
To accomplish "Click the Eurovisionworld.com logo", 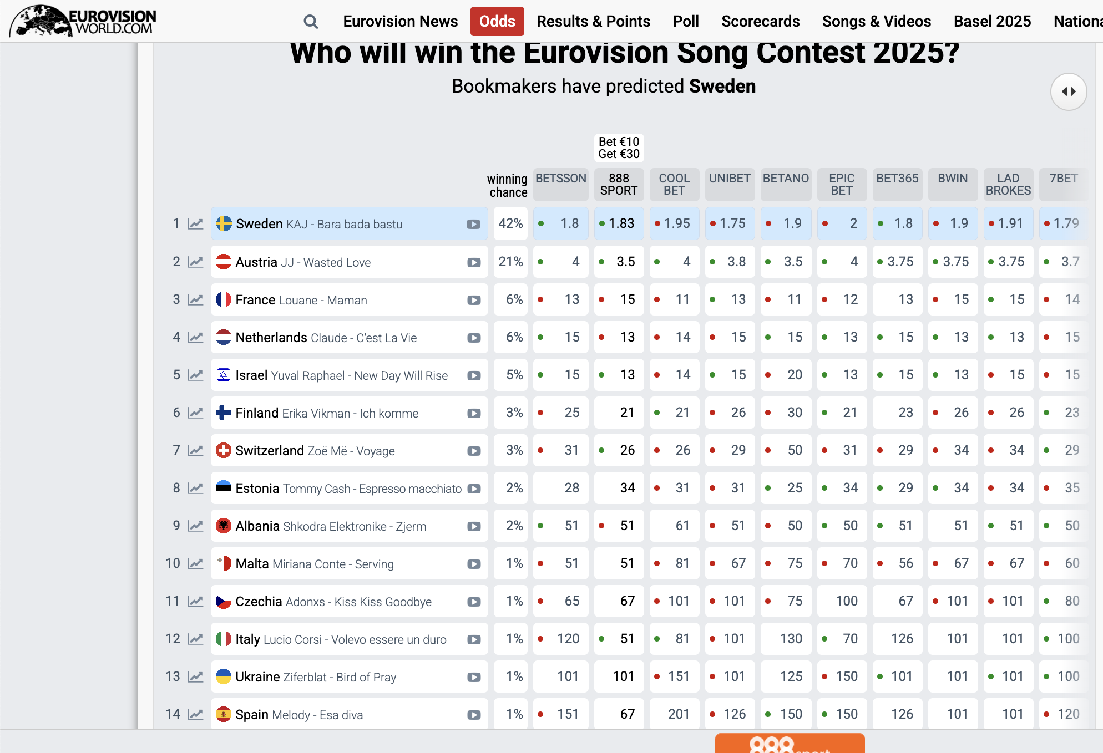I will pyautogui.click(x=83, y=21).
